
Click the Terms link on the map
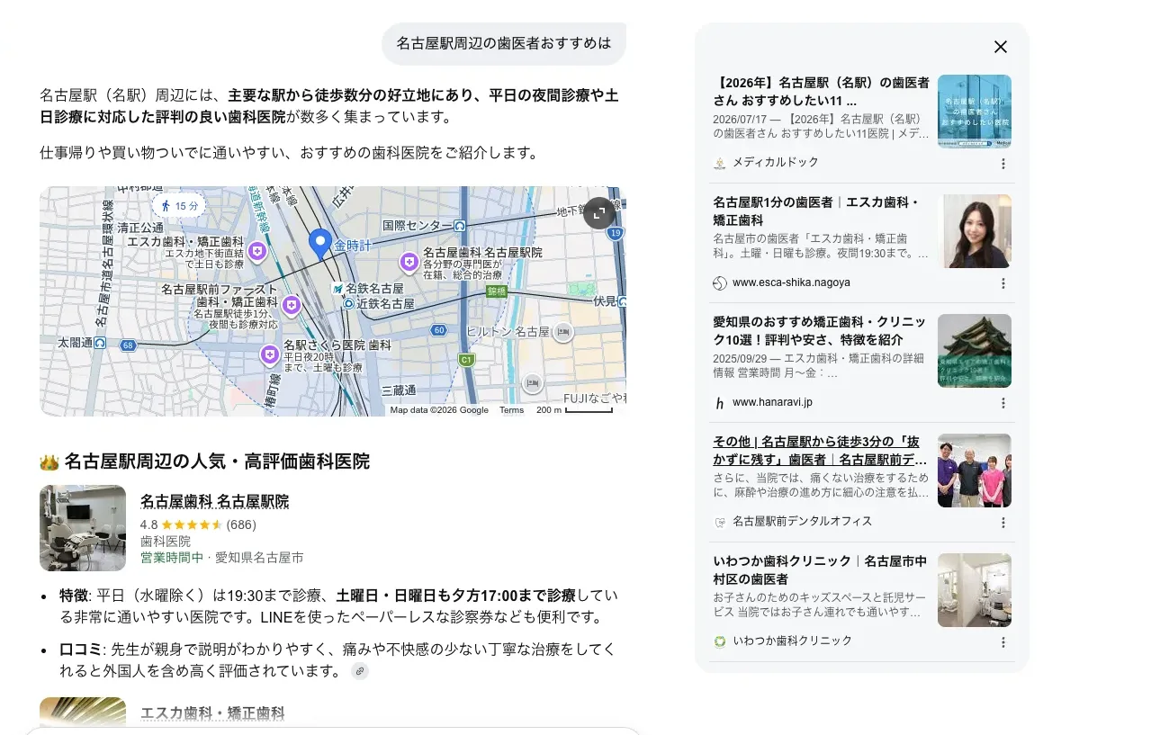[511, 410]
